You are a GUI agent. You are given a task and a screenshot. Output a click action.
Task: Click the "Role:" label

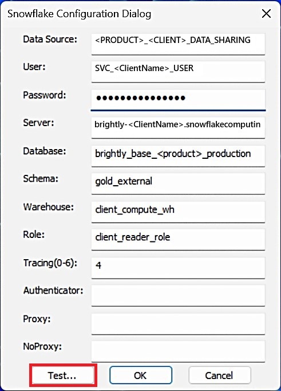click(34, 234)
